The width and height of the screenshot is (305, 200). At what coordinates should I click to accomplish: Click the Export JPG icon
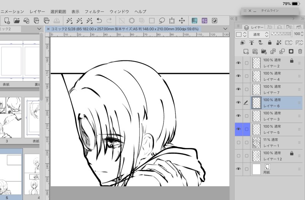(36, 21)
